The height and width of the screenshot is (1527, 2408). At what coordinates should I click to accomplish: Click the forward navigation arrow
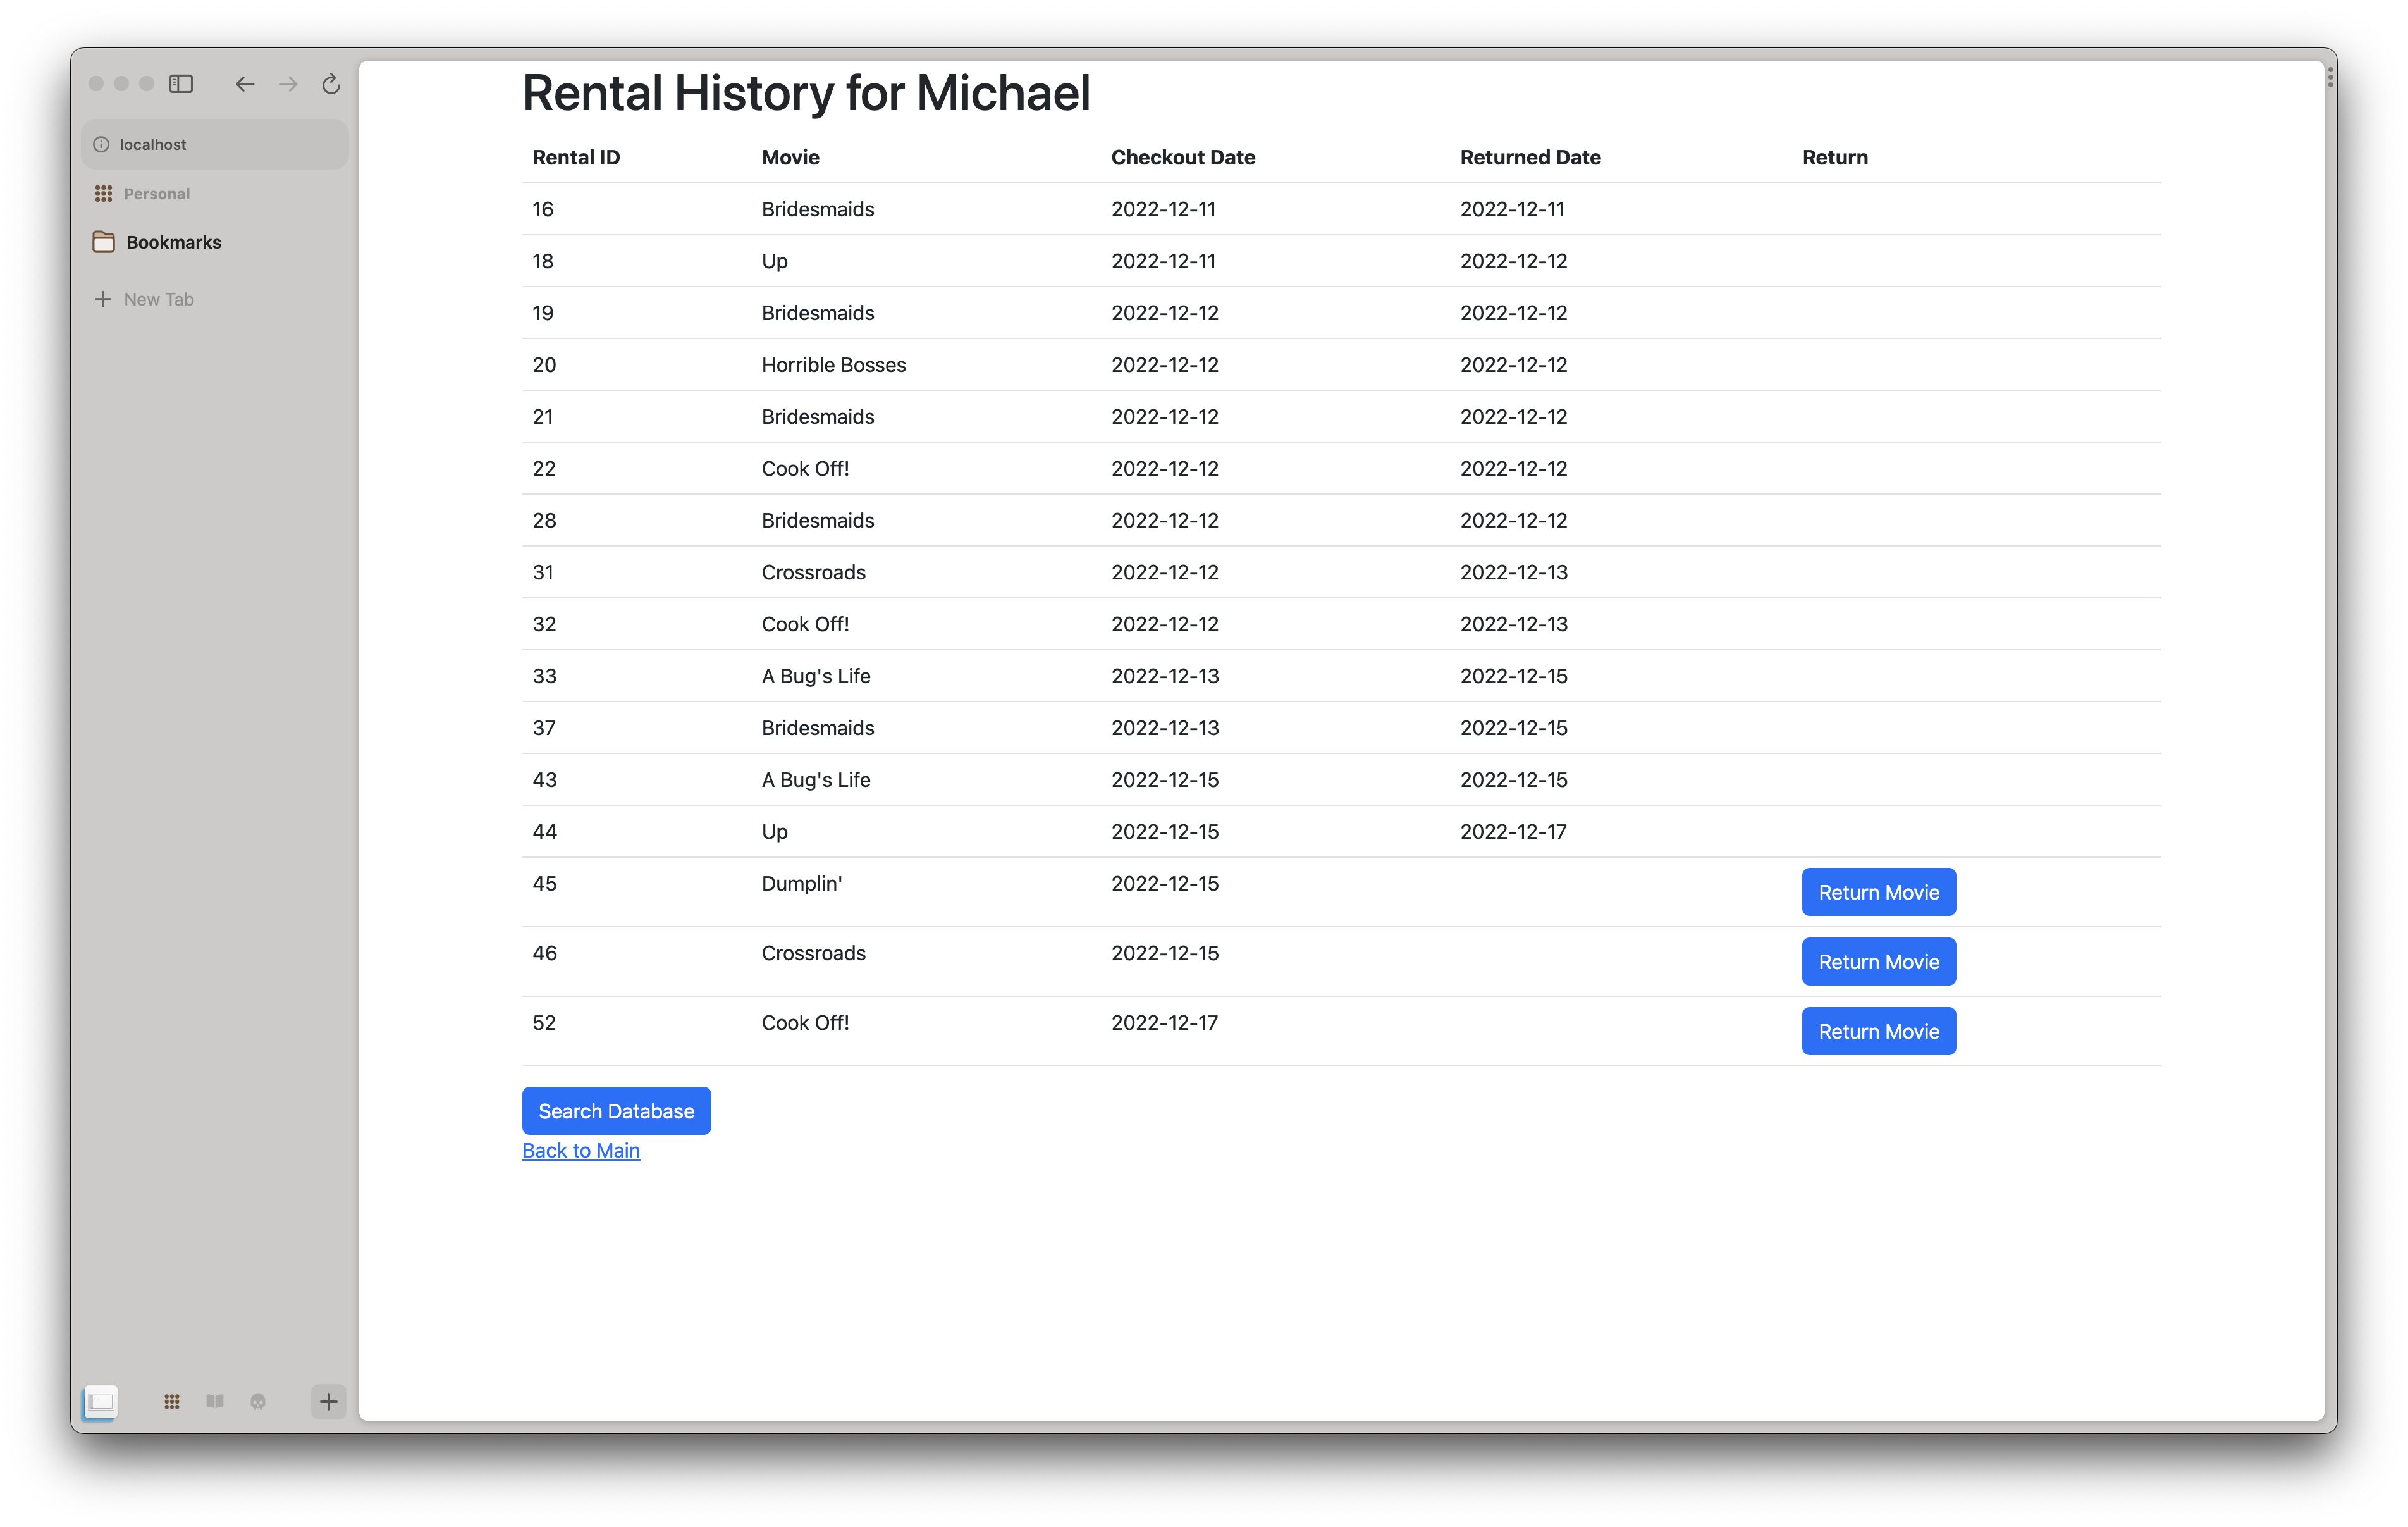[288, 84]
